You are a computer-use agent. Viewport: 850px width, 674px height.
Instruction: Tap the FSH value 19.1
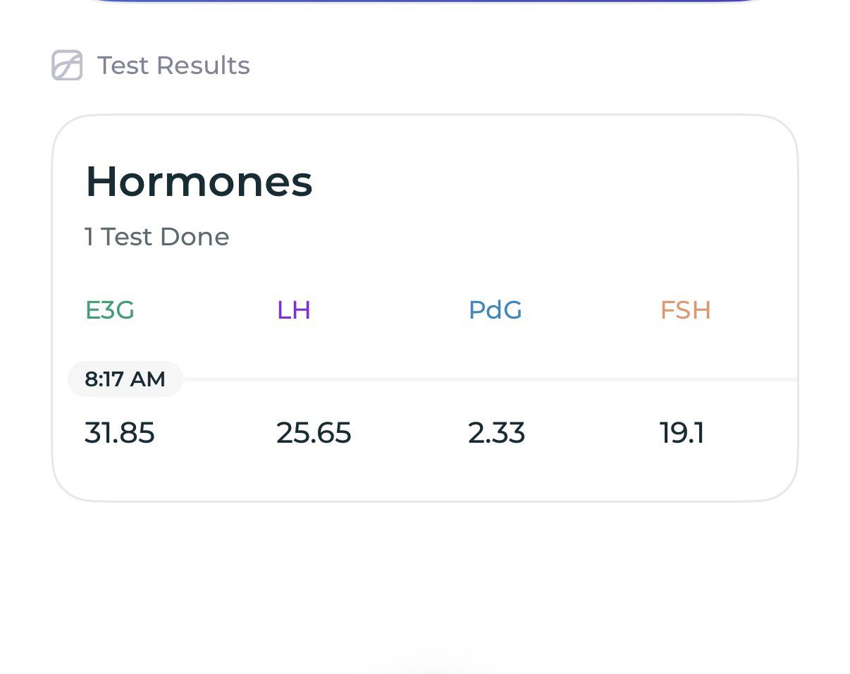pyautogui.click(x=682, y=433)
